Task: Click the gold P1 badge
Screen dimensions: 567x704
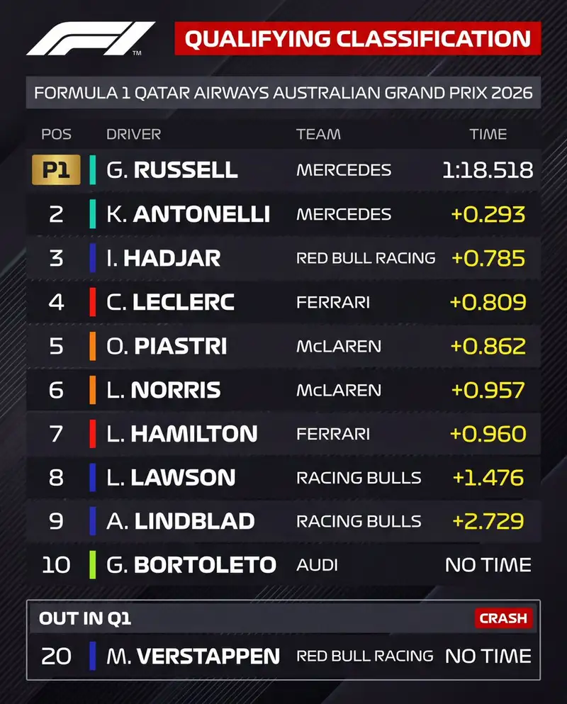Action: [x=56, y=169]
